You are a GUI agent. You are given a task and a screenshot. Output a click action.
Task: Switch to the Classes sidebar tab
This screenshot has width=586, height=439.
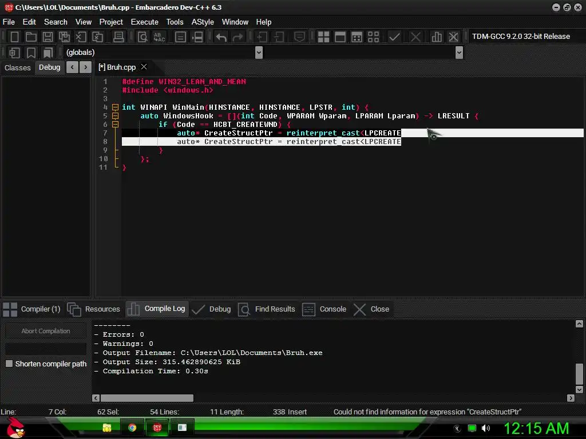pyautogui.click(x=18, y=67)
